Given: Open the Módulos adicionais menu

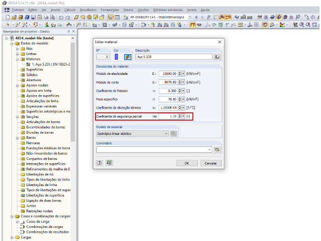Looking at the screenshot, I should click(168, 10).
